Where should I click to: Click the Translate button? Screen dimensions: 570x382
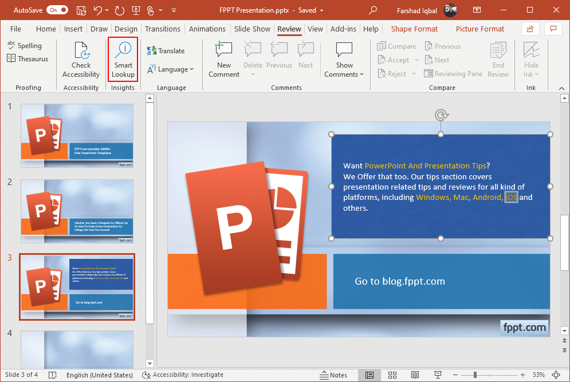click(x=166, y=51)
